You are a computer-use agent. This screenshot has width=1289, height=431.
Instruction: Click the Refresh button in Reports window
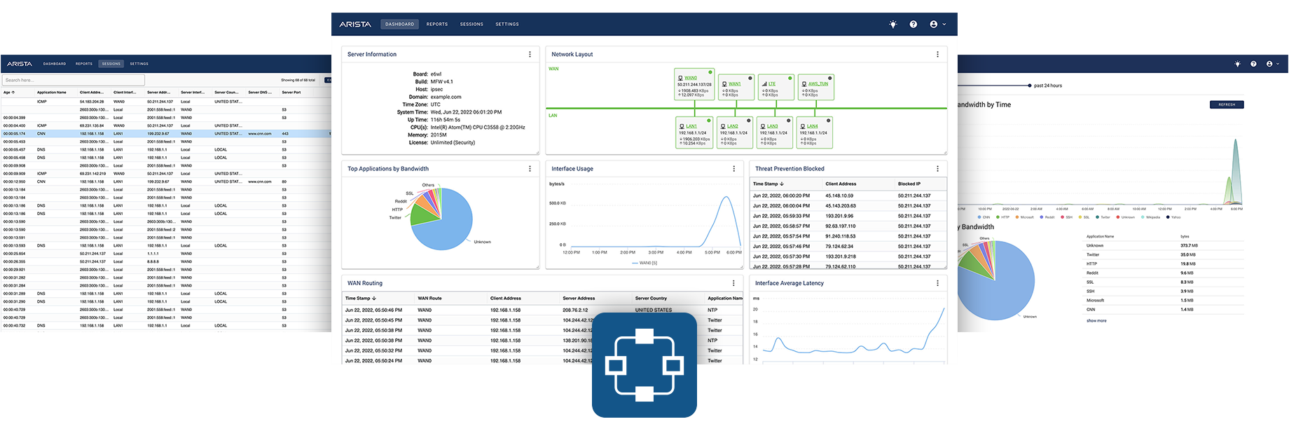click(1227, 104)
